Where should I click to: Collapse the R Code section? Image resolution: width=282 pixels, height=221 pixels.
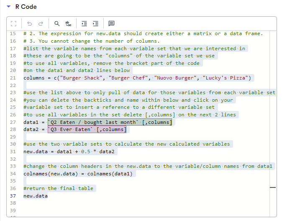click(x=8, y=7)
